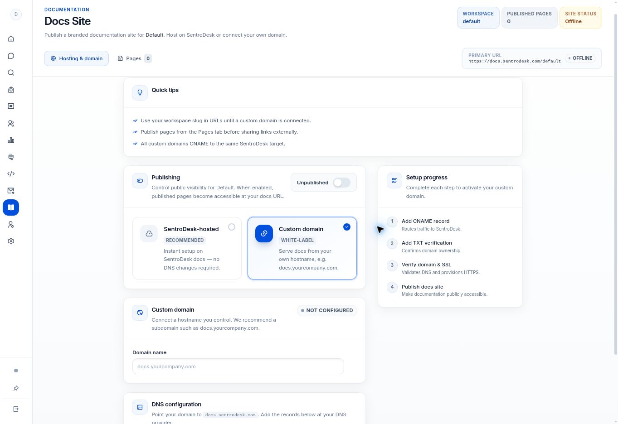Open the chat bubble conversations icon
Screen dimensions: 618x424
pos(11,56)
